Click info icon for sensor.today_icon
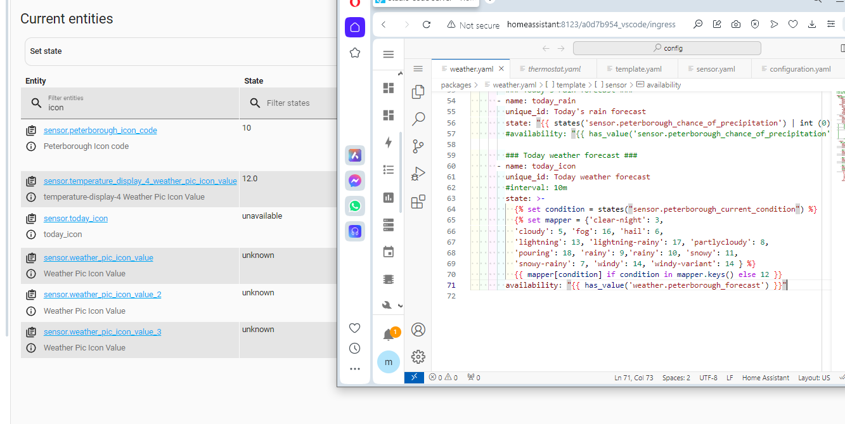This screenshot has width=845, height=424. [x=30, y=234]
